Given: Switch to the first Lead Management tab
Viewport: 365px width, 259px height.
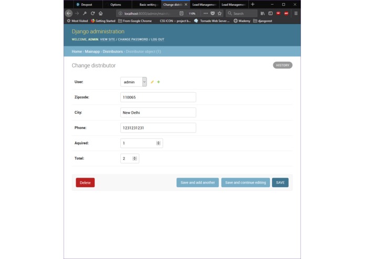Looking at the screenshot, I should point(205,4).
